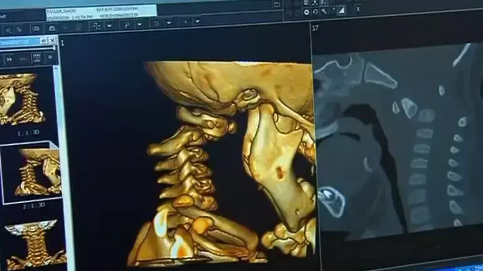Click the pan/crosshair tool icon

click(x=97, y=26)
